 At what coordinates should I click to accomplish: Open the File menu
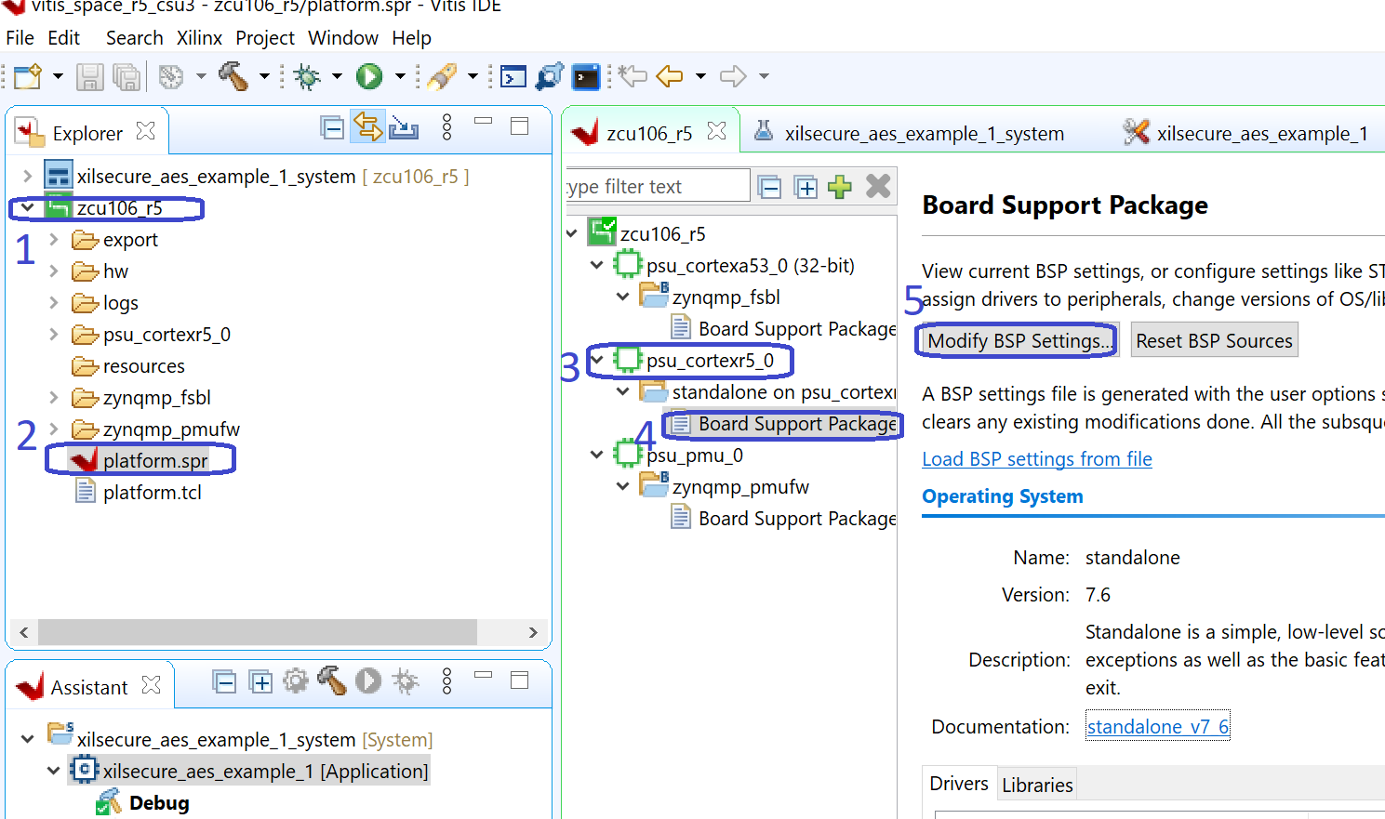(20, 38)
